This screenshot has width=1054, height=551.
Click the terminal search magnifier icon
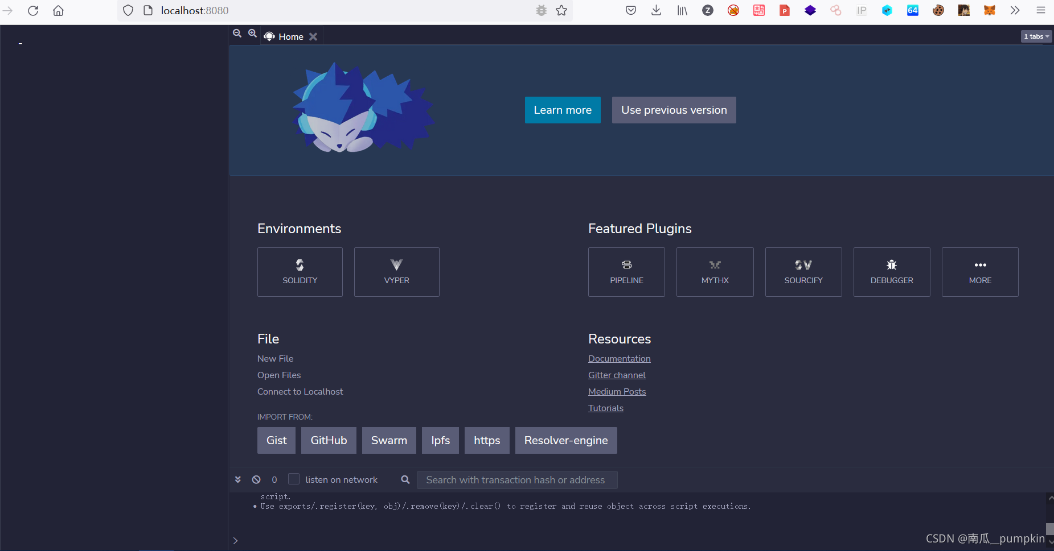405,480
